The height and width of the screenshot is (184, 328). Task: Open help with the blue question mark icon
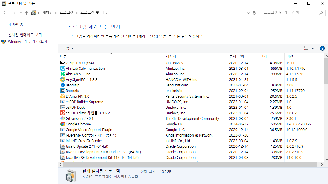tap(322, 48)
